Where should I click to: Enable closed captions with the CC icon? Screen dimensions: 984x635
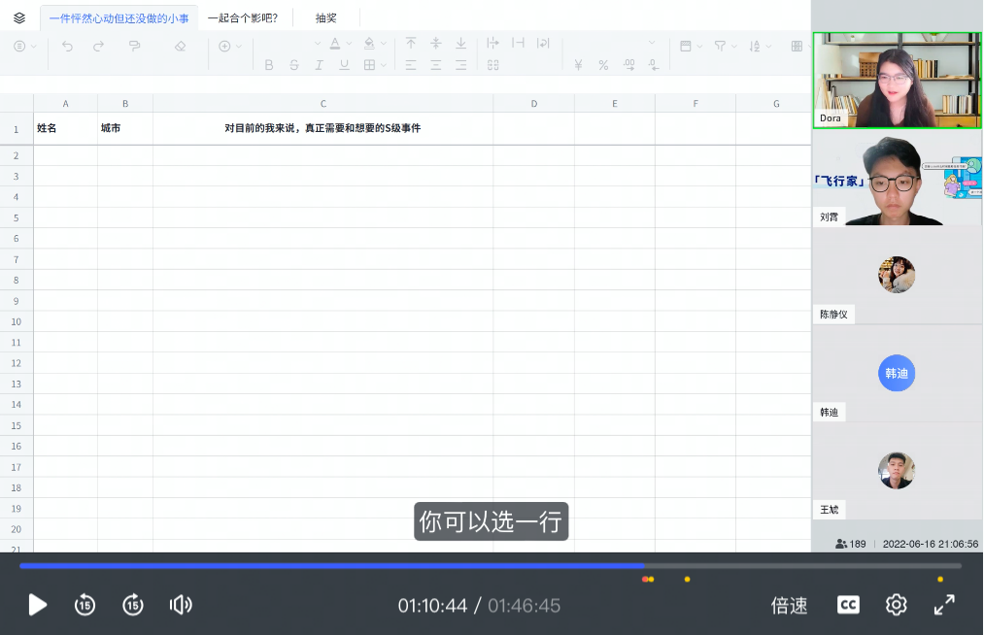(x=847, y=605)
